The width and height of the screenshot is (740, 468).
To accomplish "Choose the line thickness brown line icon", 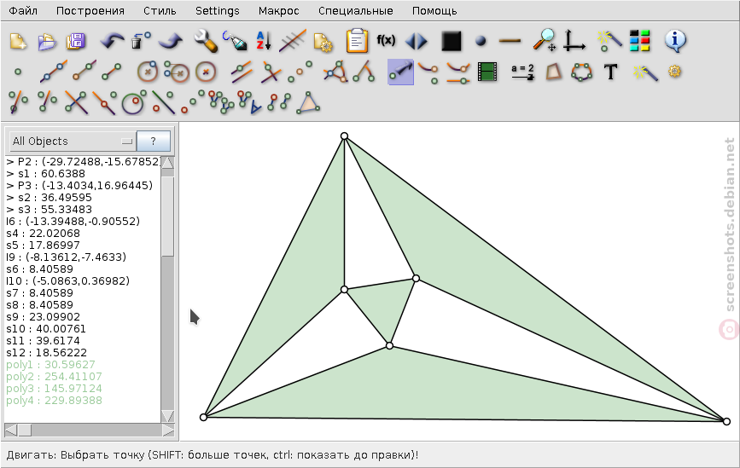I will pyautogui.click(x=510, y=42).
